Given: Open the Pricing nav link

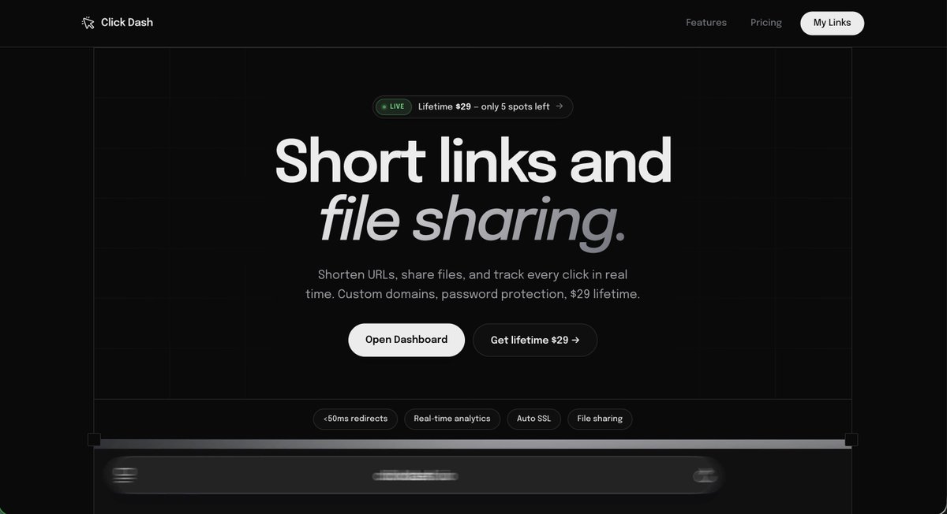Looking at the screenshot, I should click(x=766, y=23).
